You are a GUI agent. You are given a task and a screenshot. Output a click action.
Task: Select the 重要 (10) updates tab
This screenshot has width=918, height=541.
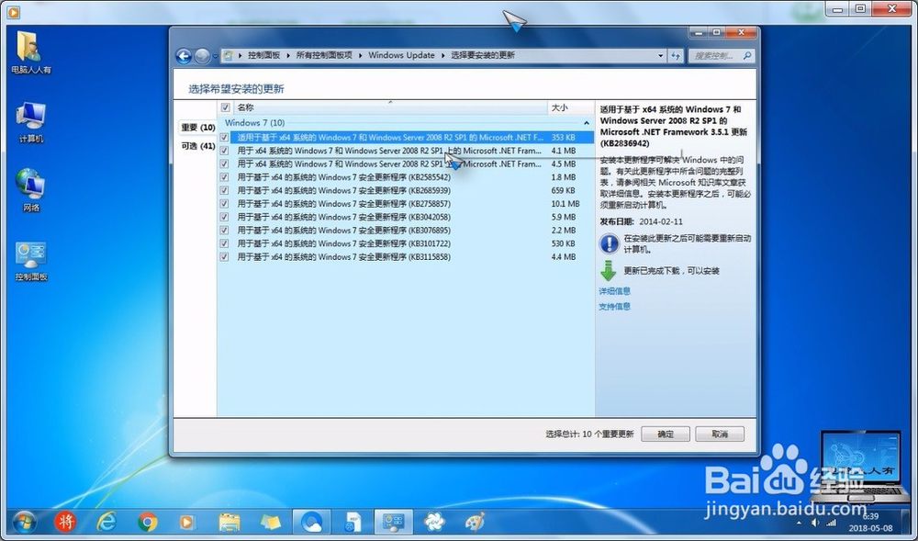point(198,127)
